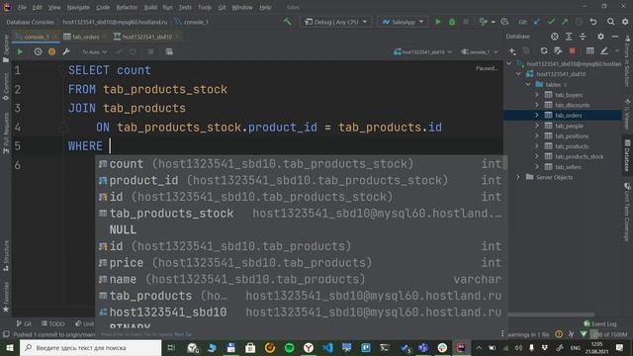Open Git tool window at bottom
The width and height of the screenshot is (633, 356).
pyautogui.click(x=24, y=323)
